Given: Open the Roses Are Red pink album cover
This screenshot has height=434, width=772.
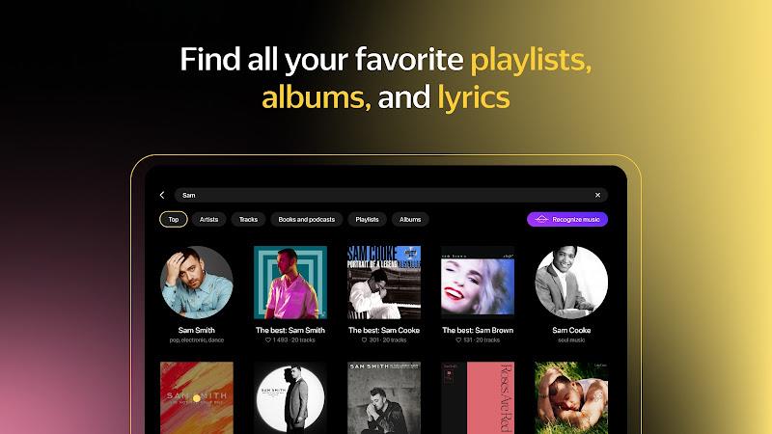Looking at the screenshot, I should (478, 398).
